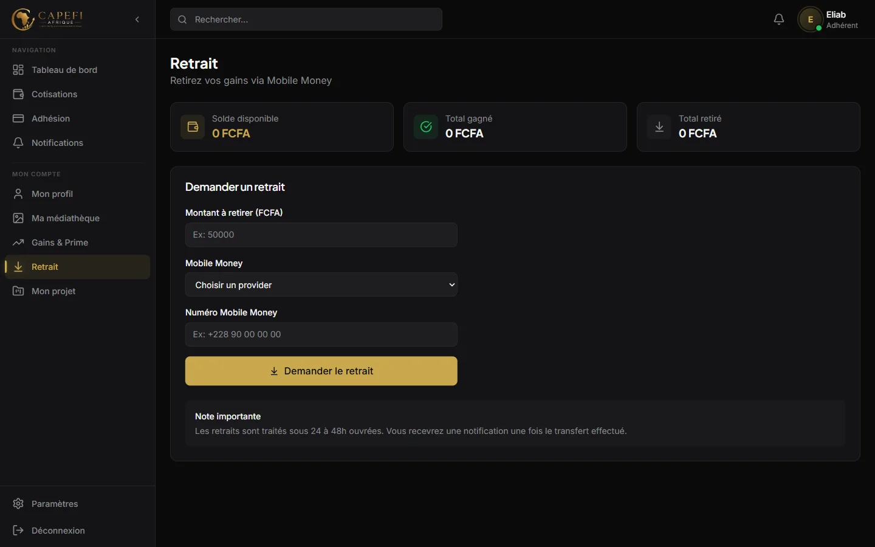The height and width of the screenshot is (547, 875).
Task: Open the Tableau de bord page
Action: click(x=78, y=70)
